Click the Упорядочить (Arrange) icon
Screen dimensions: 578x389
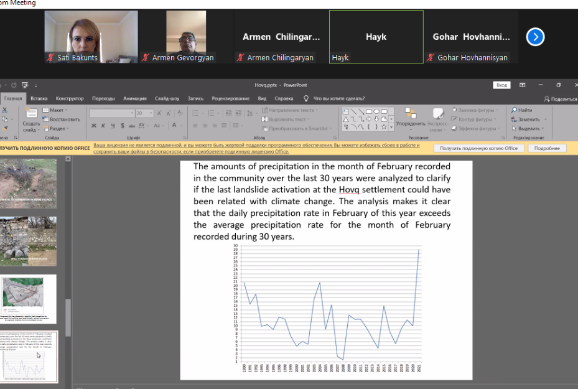click(x=410, y=113)
